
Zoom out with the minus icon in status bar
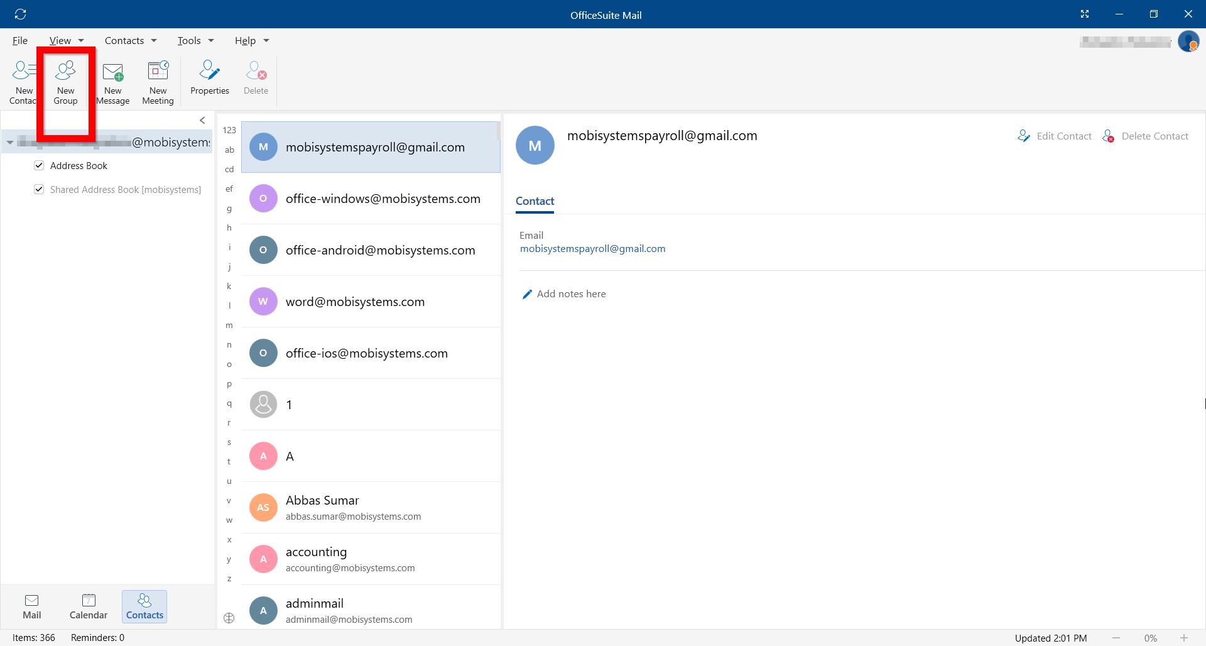1116,638
